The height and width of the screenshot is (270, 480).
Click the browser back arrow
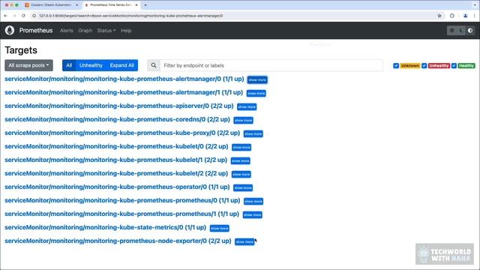5,16
